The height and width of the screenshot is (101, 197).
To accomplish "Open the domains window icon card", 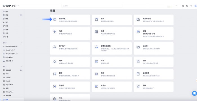I will (x=112, y=62).
